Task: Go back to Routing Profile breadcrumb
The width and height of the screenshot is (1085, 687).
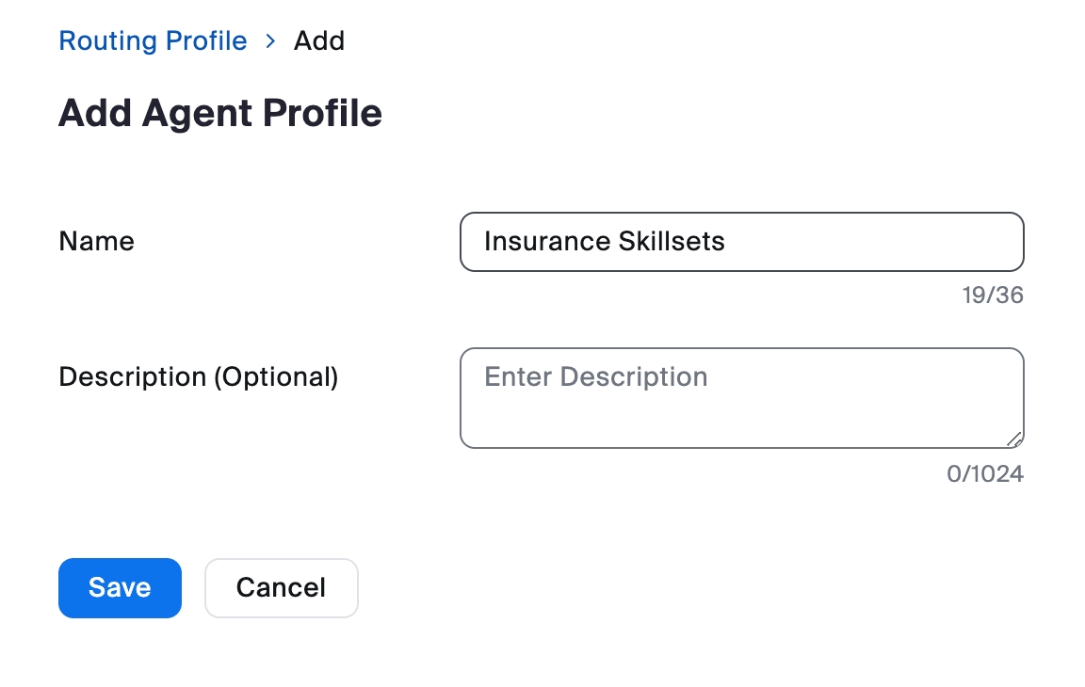Action: coord(153,41)
